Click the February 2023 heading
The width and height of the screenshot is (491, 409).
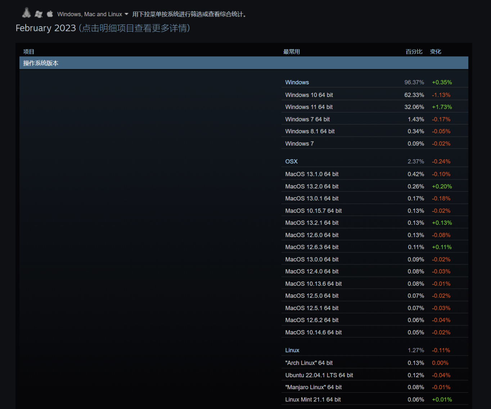[46, 28]
